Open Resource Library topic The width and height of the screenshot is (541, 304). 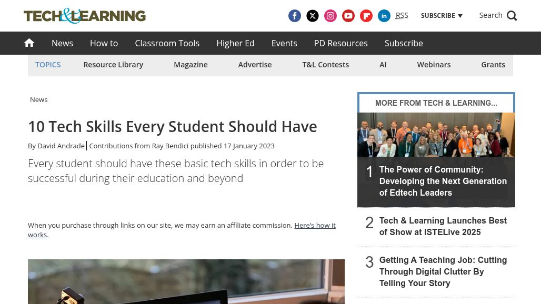(113, 65)
